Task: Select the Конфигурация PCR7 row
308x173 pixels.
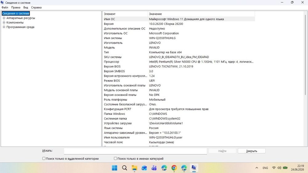Action: (179, 109)
